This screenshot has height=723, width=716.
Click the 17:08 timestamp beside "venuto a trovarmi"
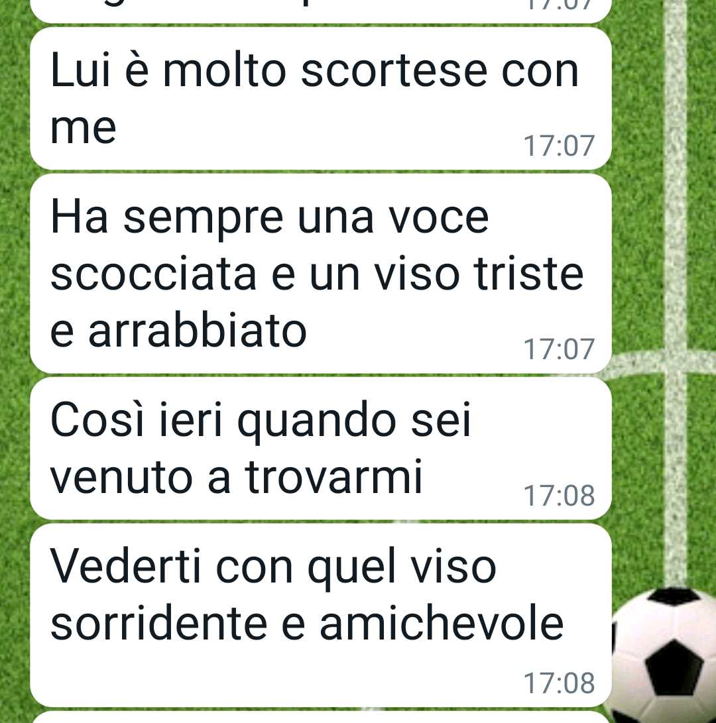click(x=559, y=496)
